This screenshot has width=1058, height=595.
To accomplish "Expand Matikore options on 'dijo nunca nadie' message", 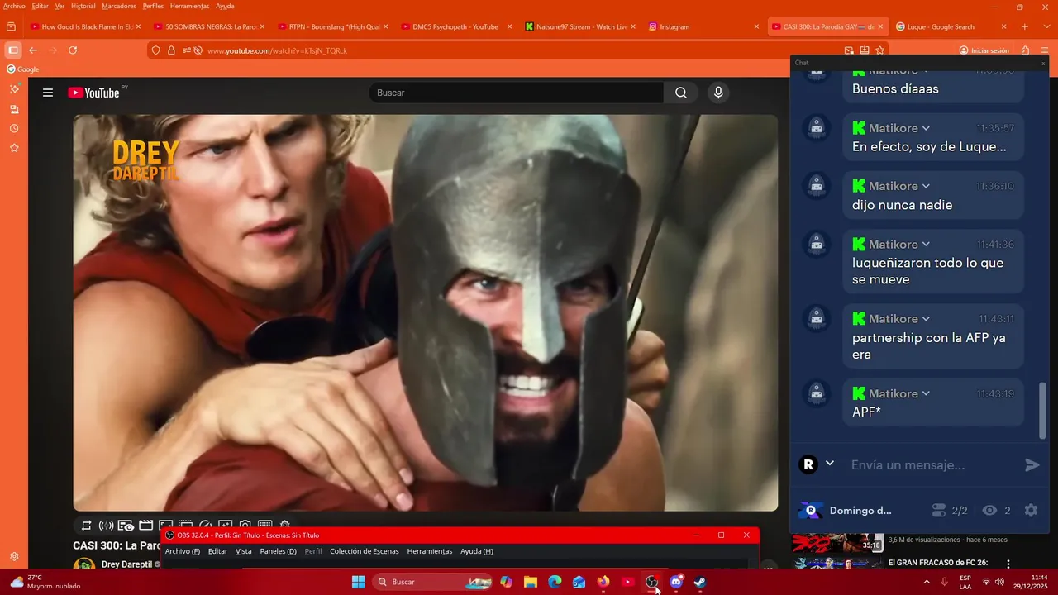I will pos(926,186).
